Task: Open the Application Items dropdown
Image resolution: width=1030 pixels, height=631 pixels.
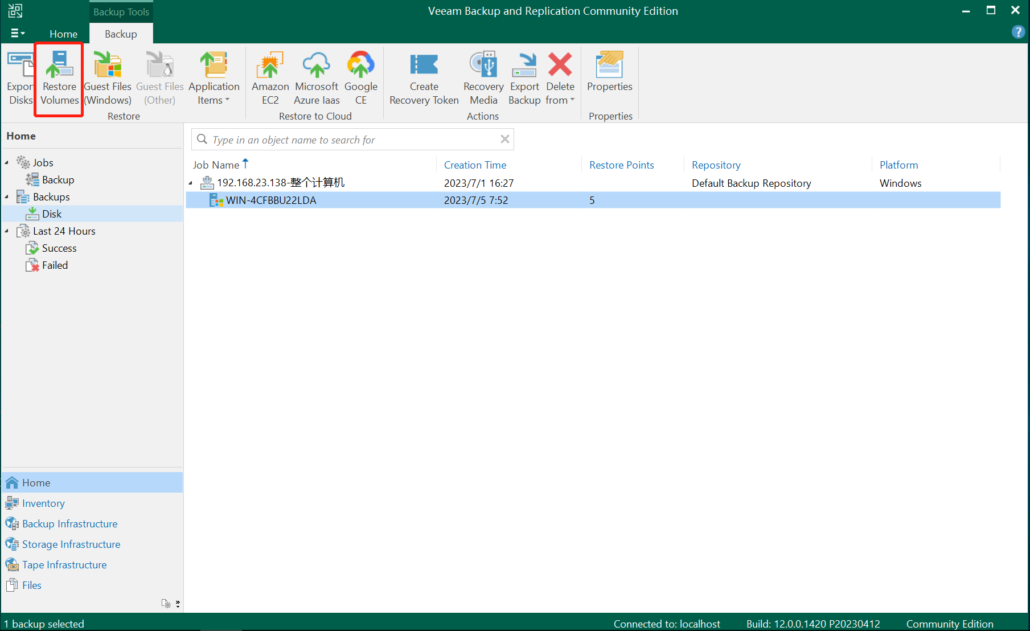Action: click(214, 77)
